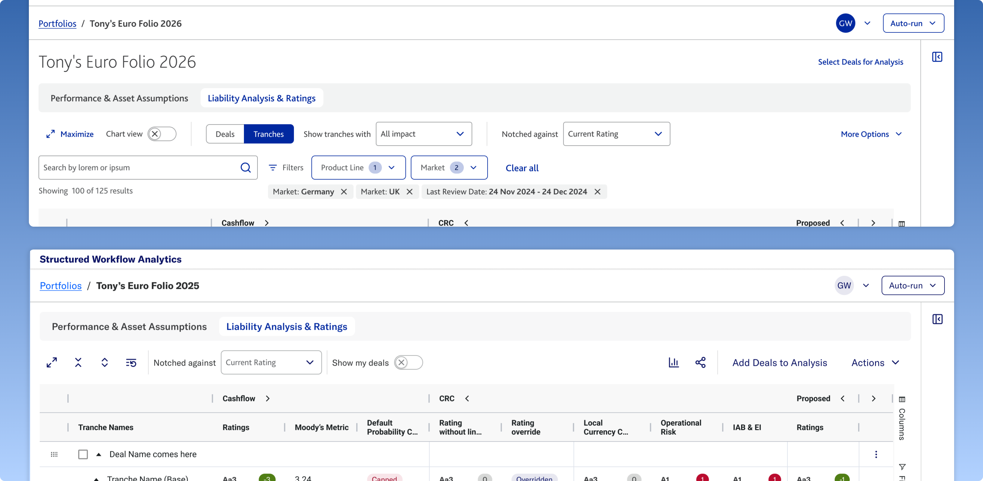Expand the Cashflow column group in the top table
The height and width of the screenshot is (481, 983).
pos(267,223)
